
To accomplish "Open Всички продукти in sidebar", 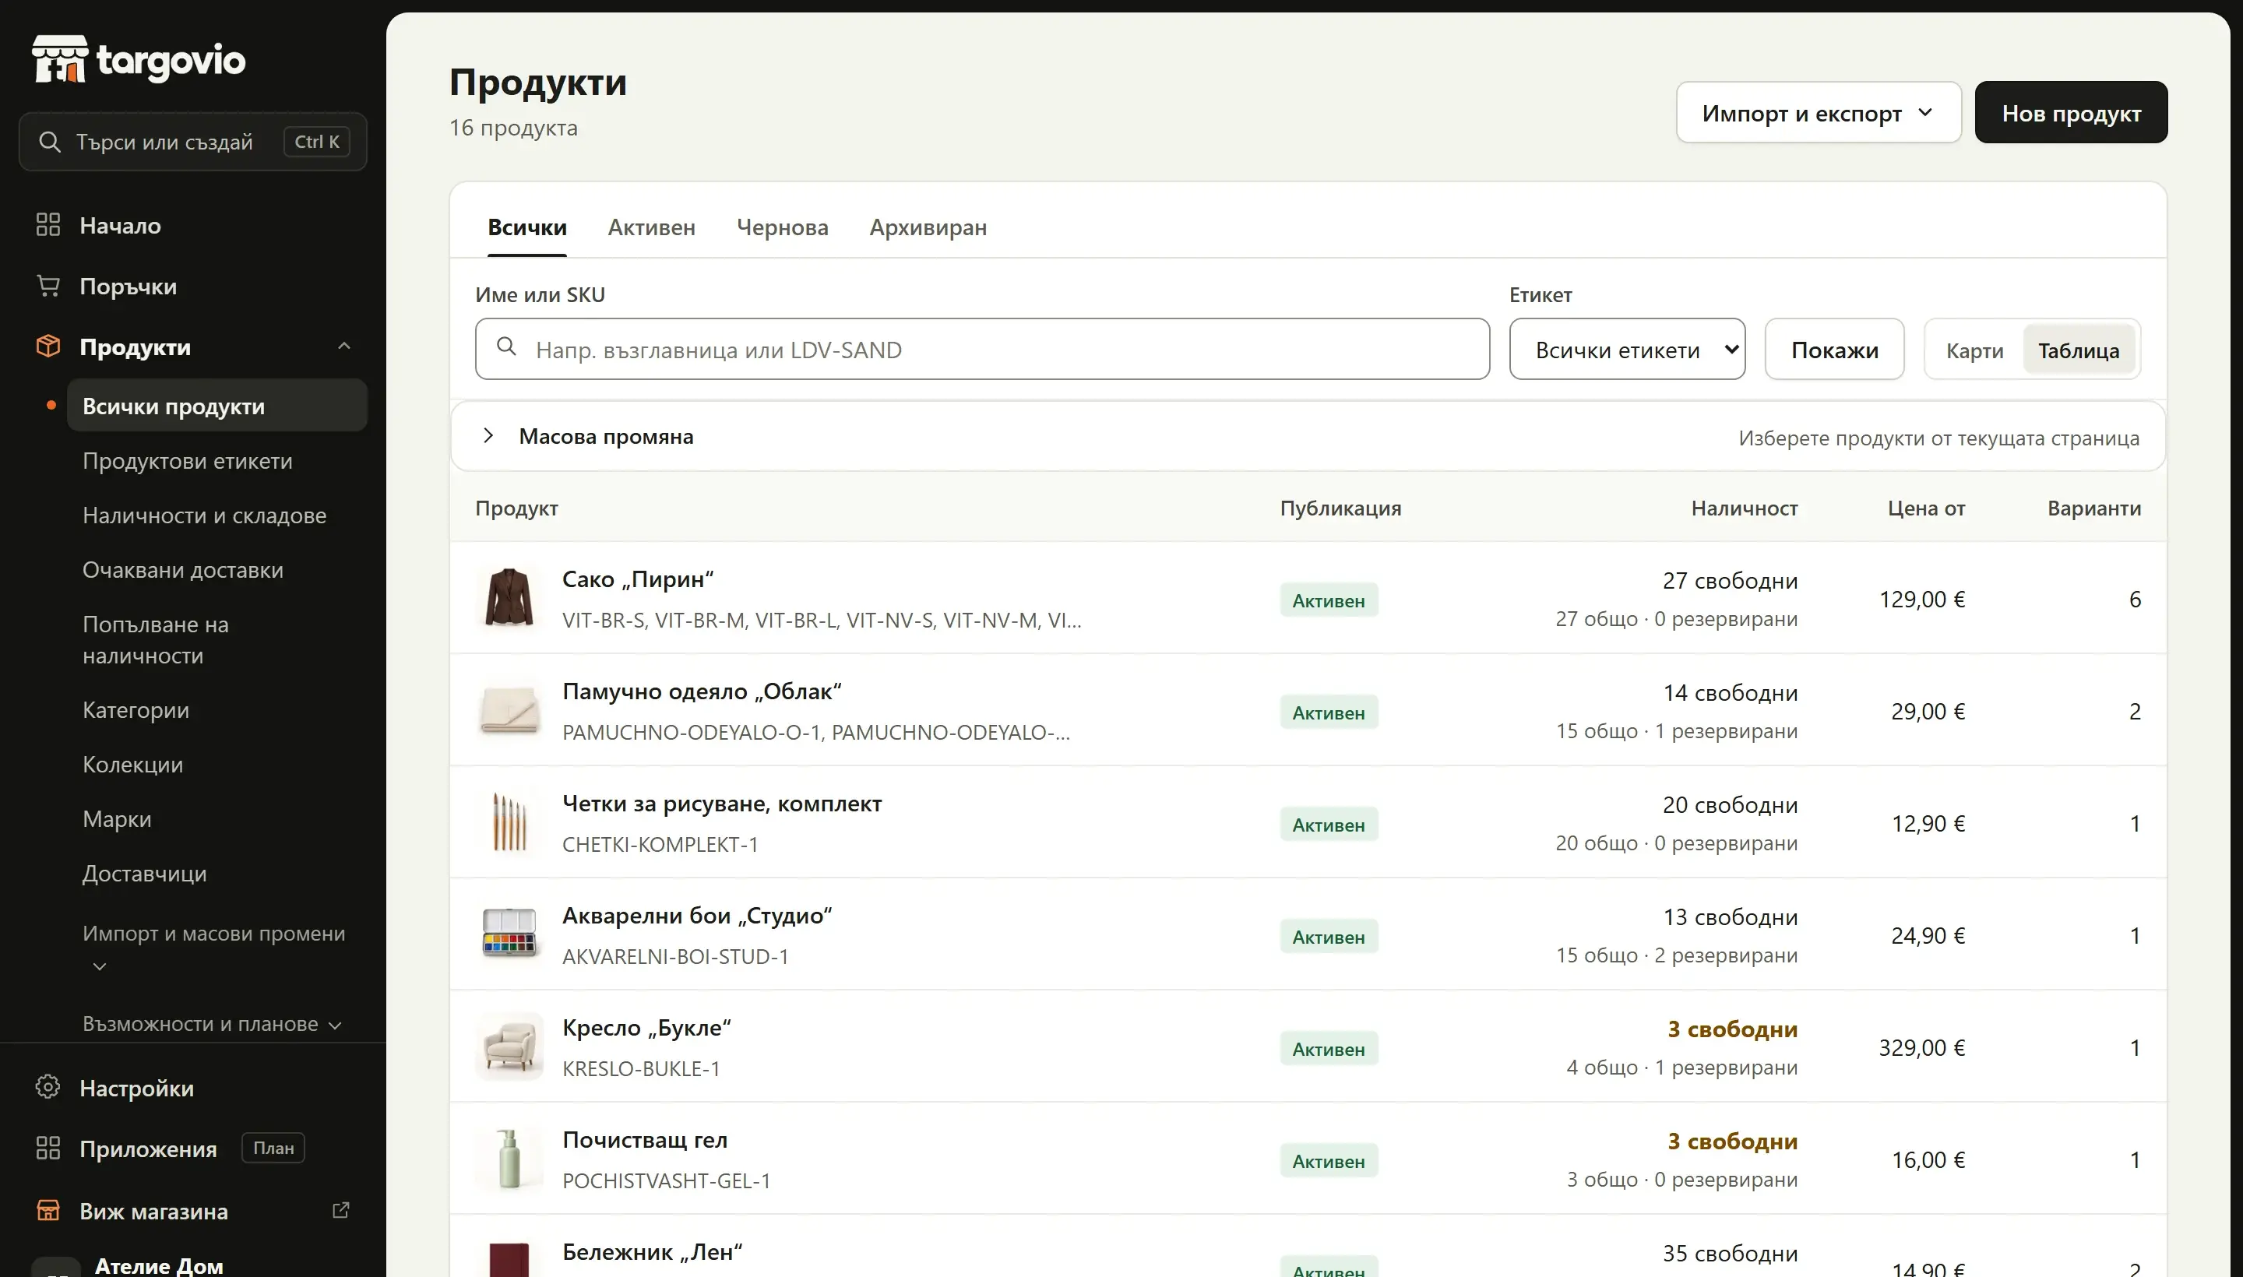I will (217, 405).
